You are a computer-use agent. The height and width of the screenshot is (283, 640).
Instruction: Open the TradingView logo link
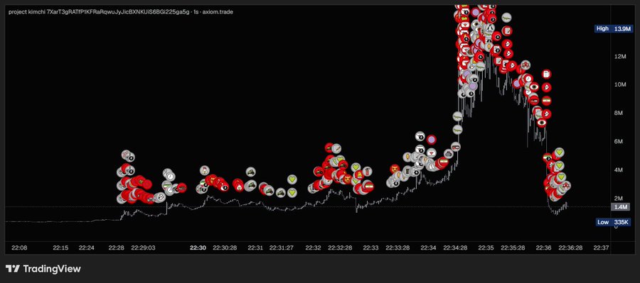[x=43, y=269]
